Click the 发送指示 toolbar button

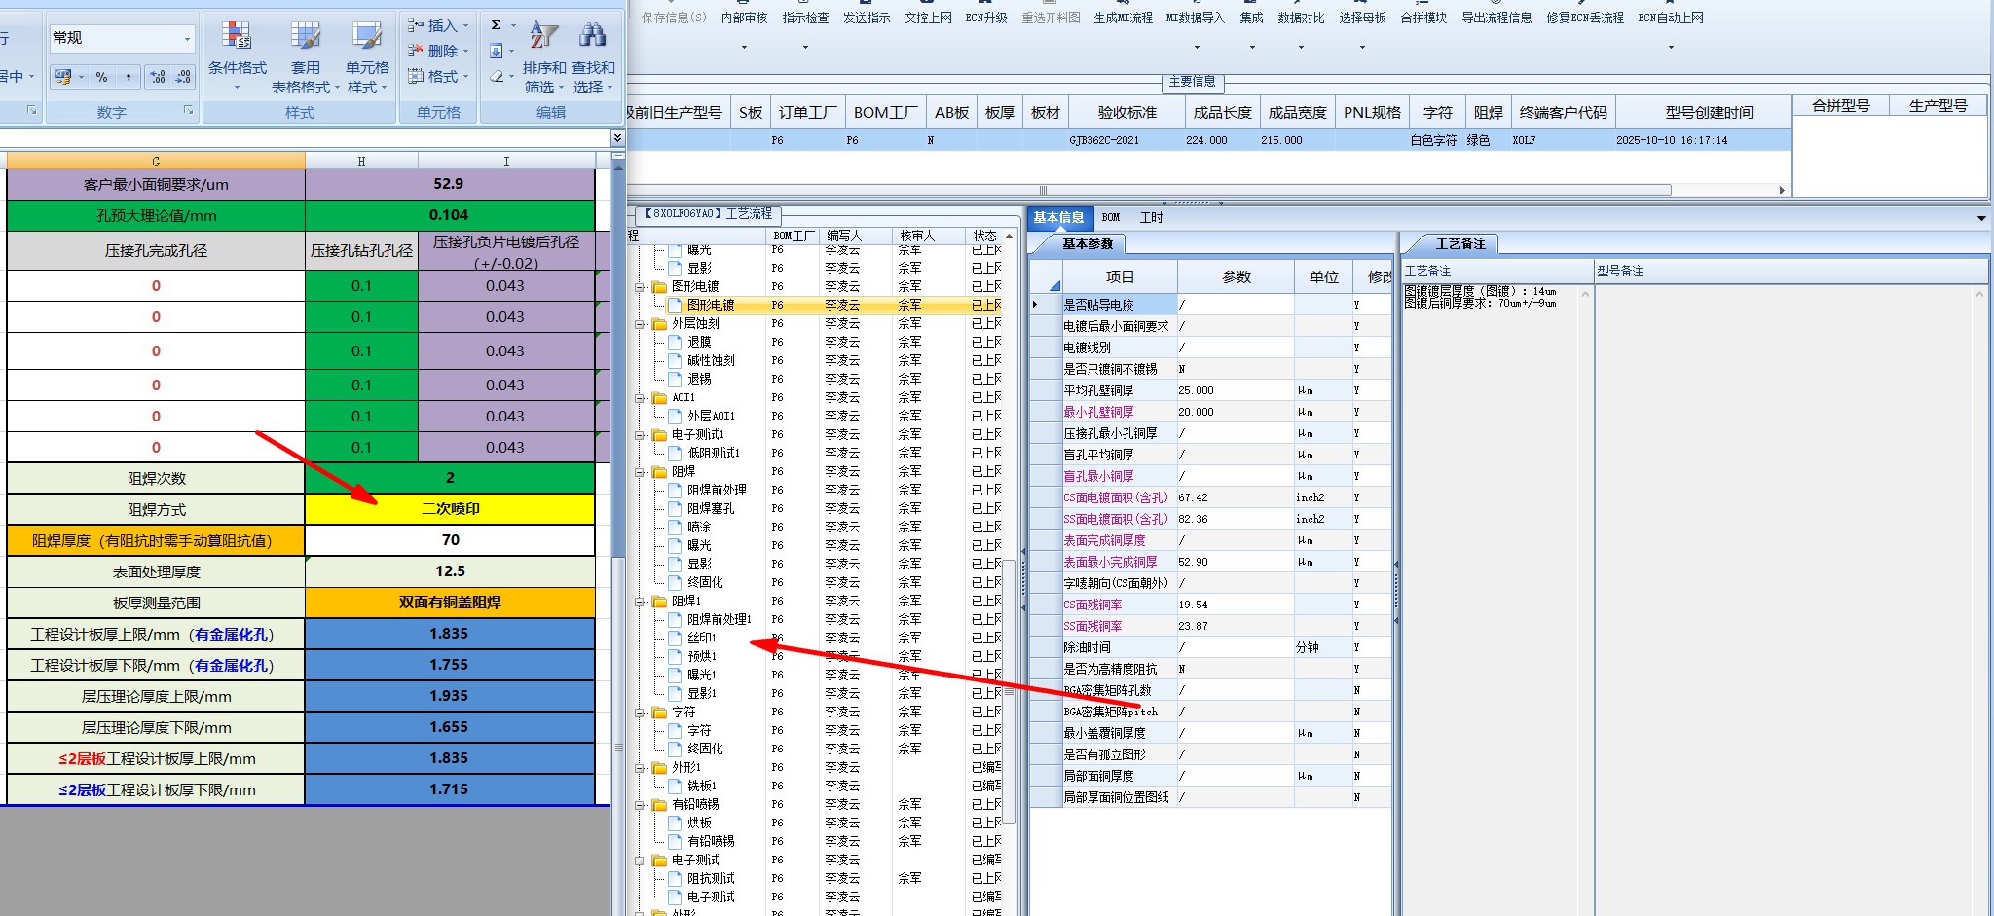(x=867, y=18)
